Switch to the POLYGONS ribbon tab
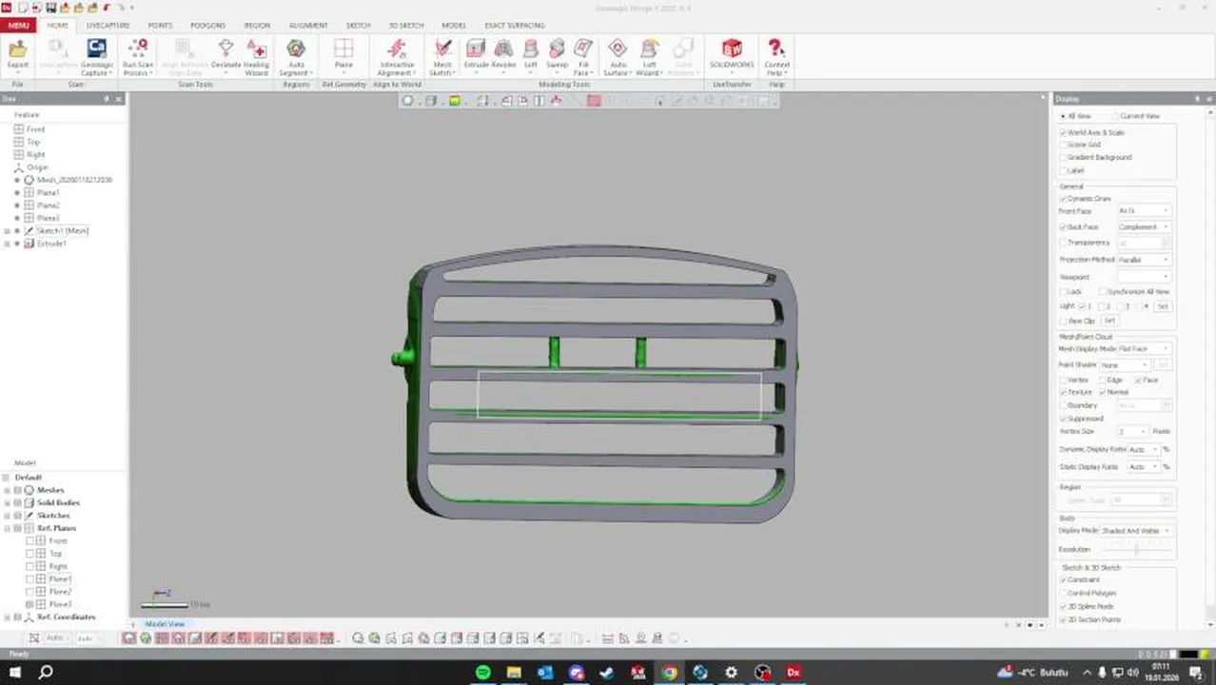The height and width of the screenshot is (685, 1216). pyautogui.click(x=207, y=26)
